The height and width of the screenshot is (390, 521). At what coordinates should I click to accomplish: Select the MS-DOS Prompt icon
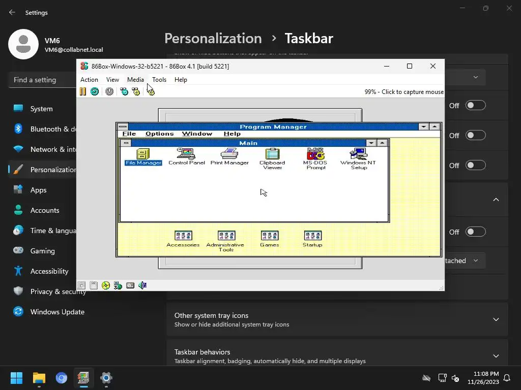(x=315, y=159)
